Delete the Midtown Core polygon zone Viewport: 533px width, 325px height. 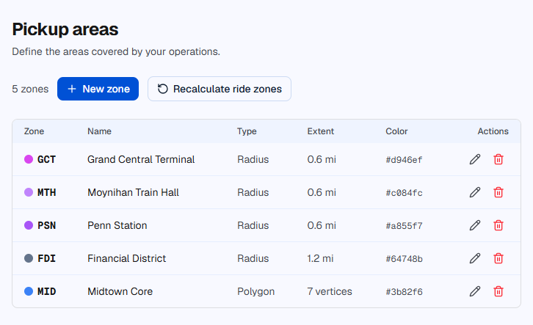pos(498,291)
